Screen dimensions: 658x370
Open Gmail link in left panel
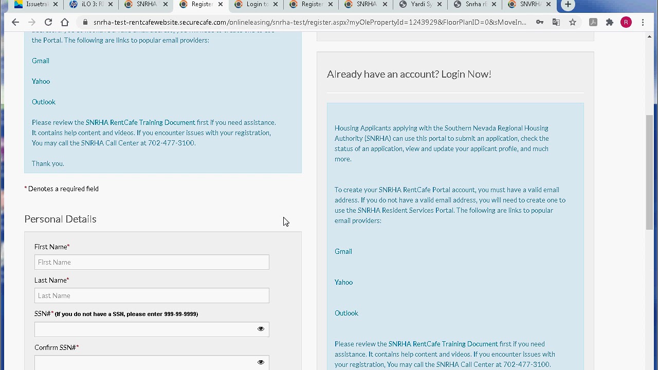[41, 61]
